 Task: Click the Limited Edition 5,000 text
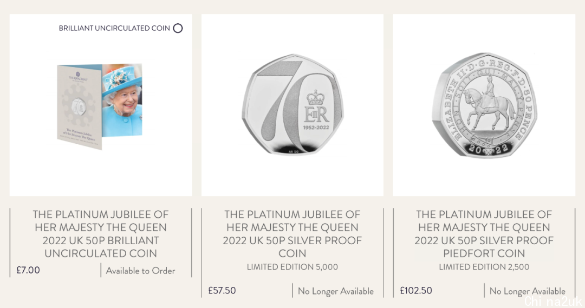point(292,267)
